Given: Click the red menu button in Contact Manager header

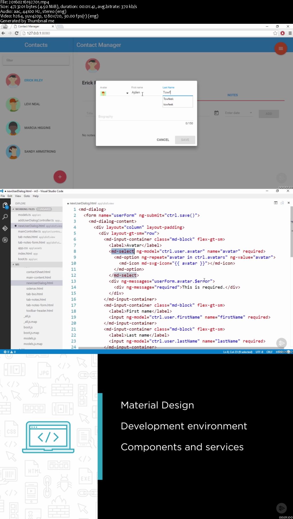Looking at the screenshot, I should tap(281, 48).
